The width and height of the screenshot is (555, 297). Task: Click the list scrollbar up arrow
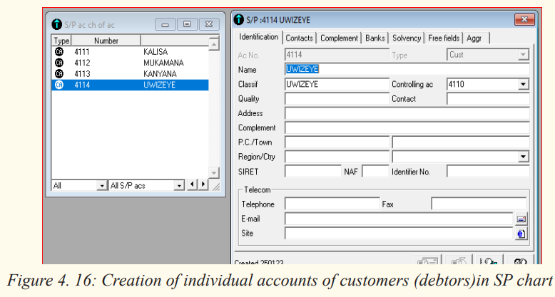(214, 45)
